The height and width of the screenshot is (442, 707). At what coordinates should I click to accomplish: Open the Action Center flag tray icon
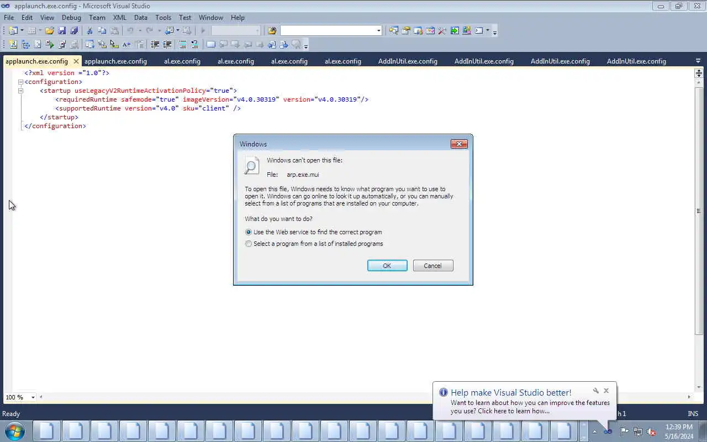tap(624, 432)
